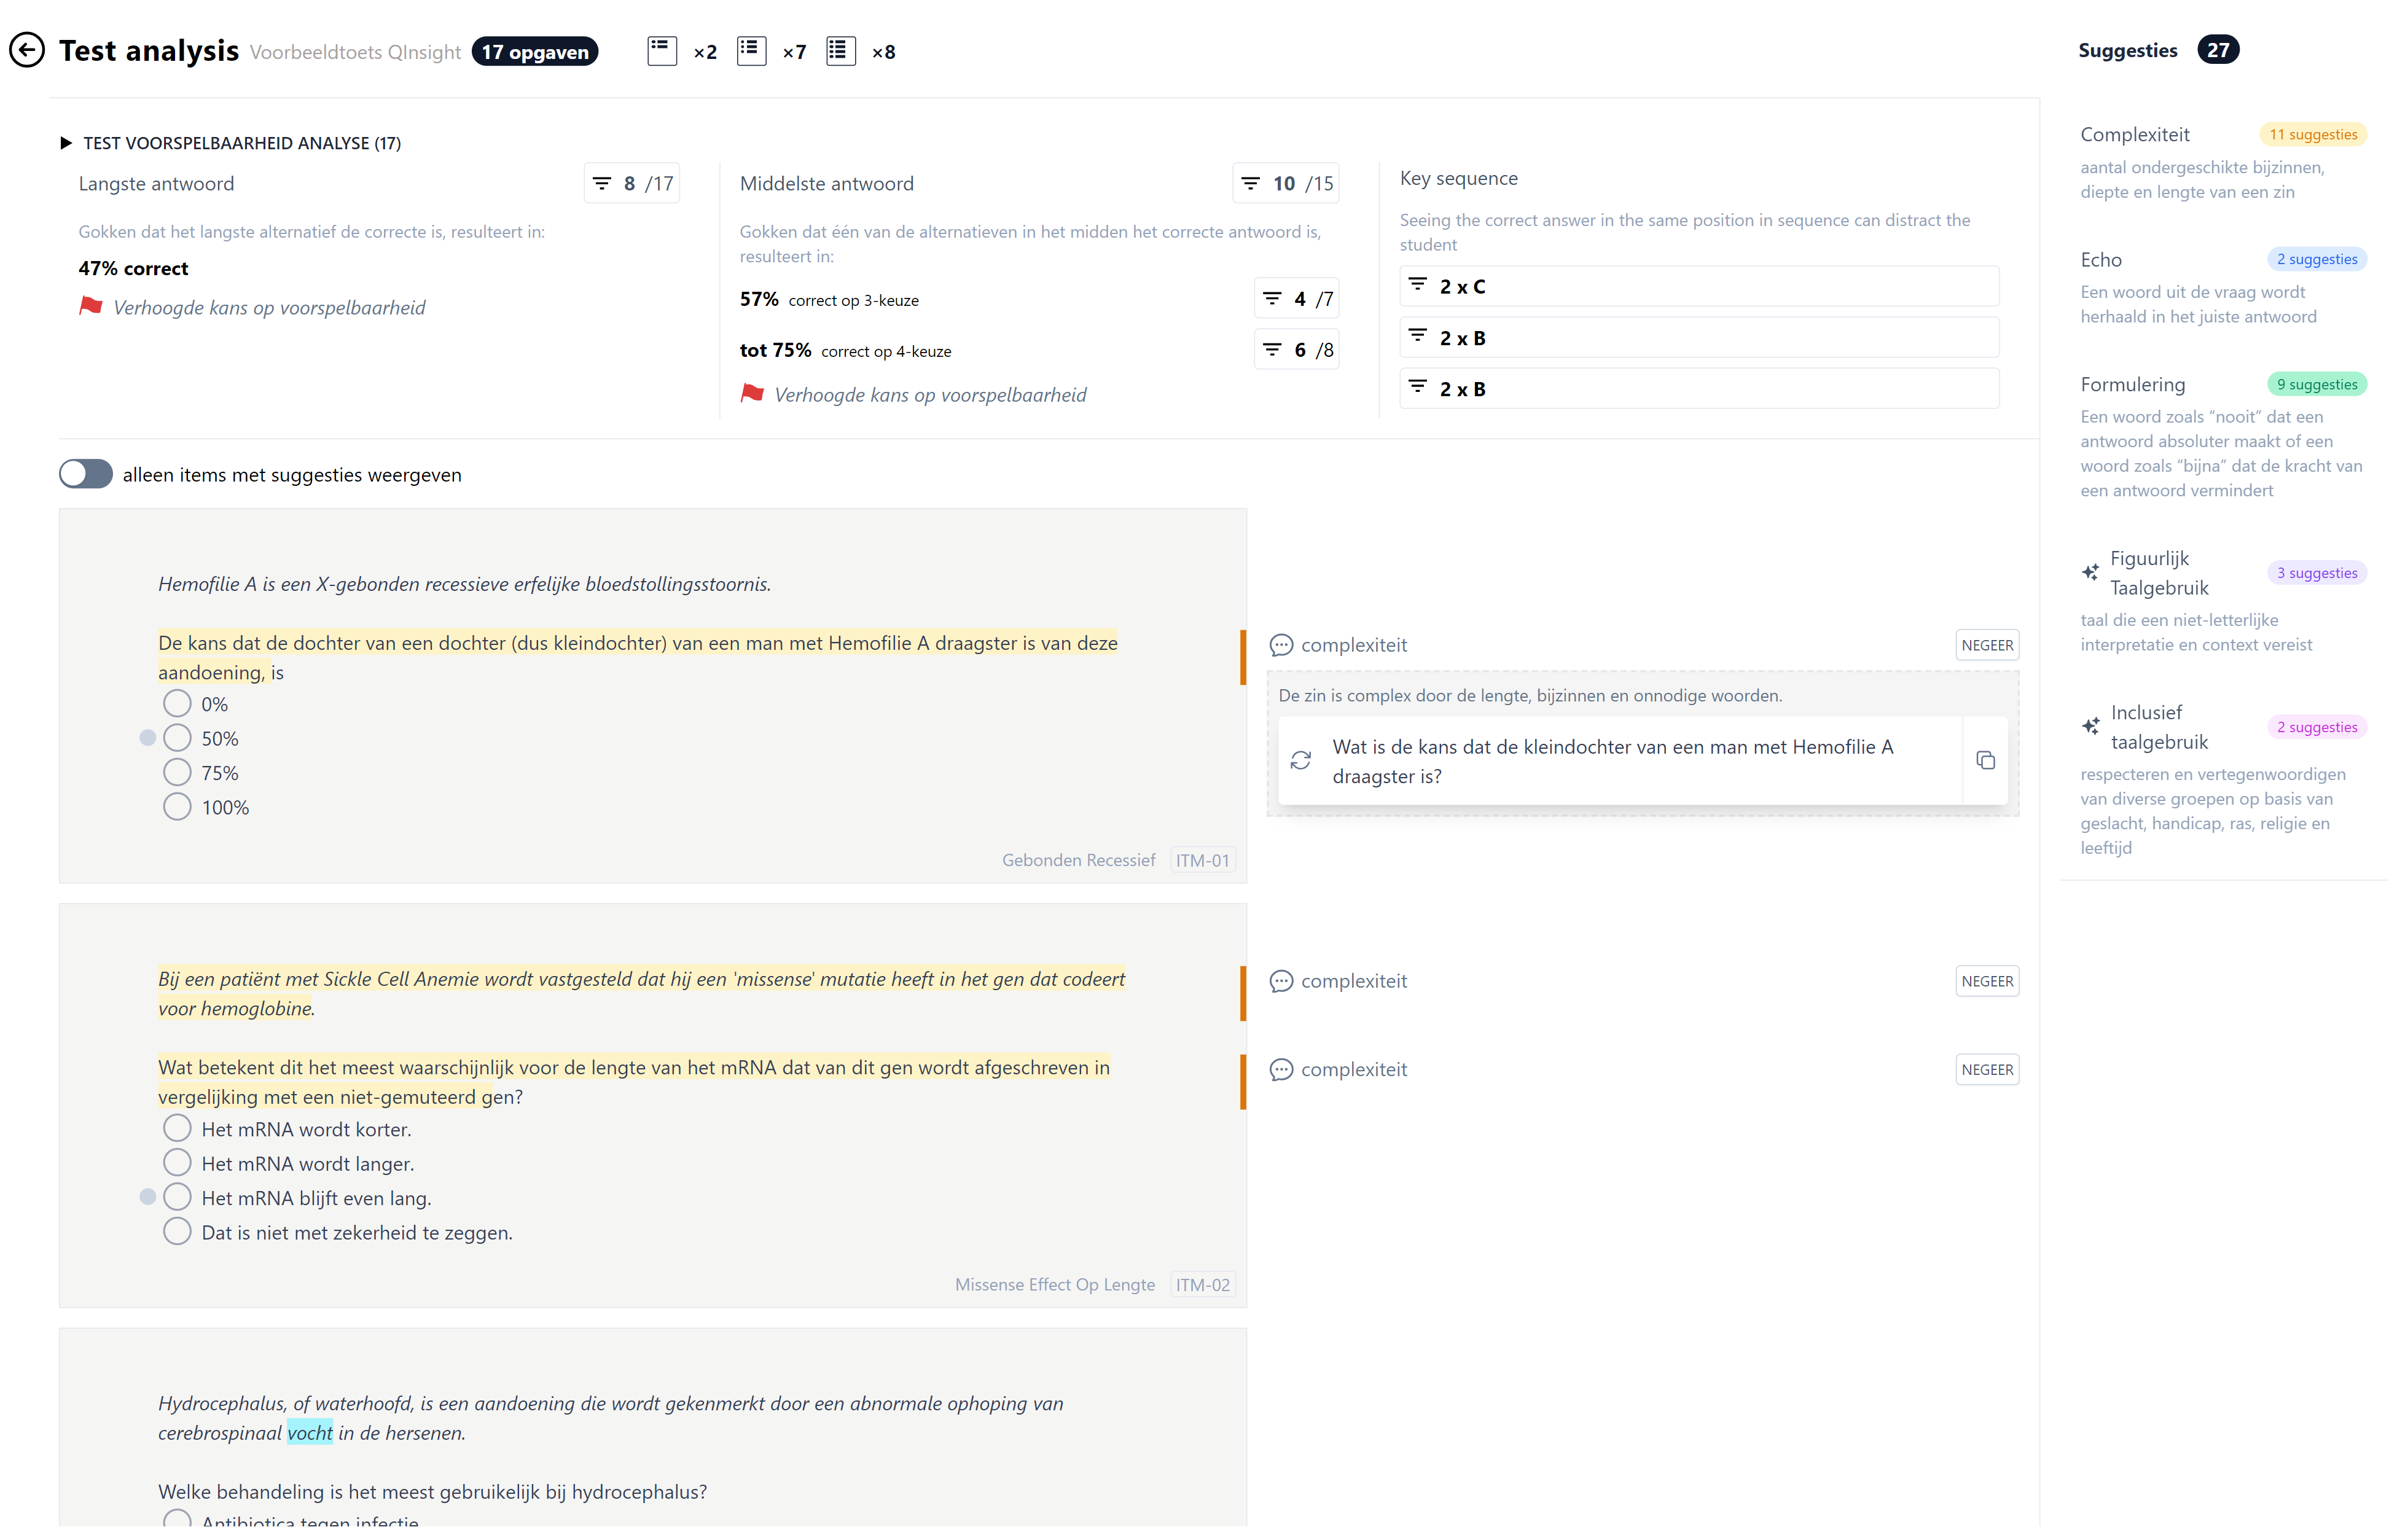Image resolution: width=2408 pixels, height=1527 pixels.
Task: Click the complexiteit chat icon on ITM-02
Action: click(x=1281, y=981)
